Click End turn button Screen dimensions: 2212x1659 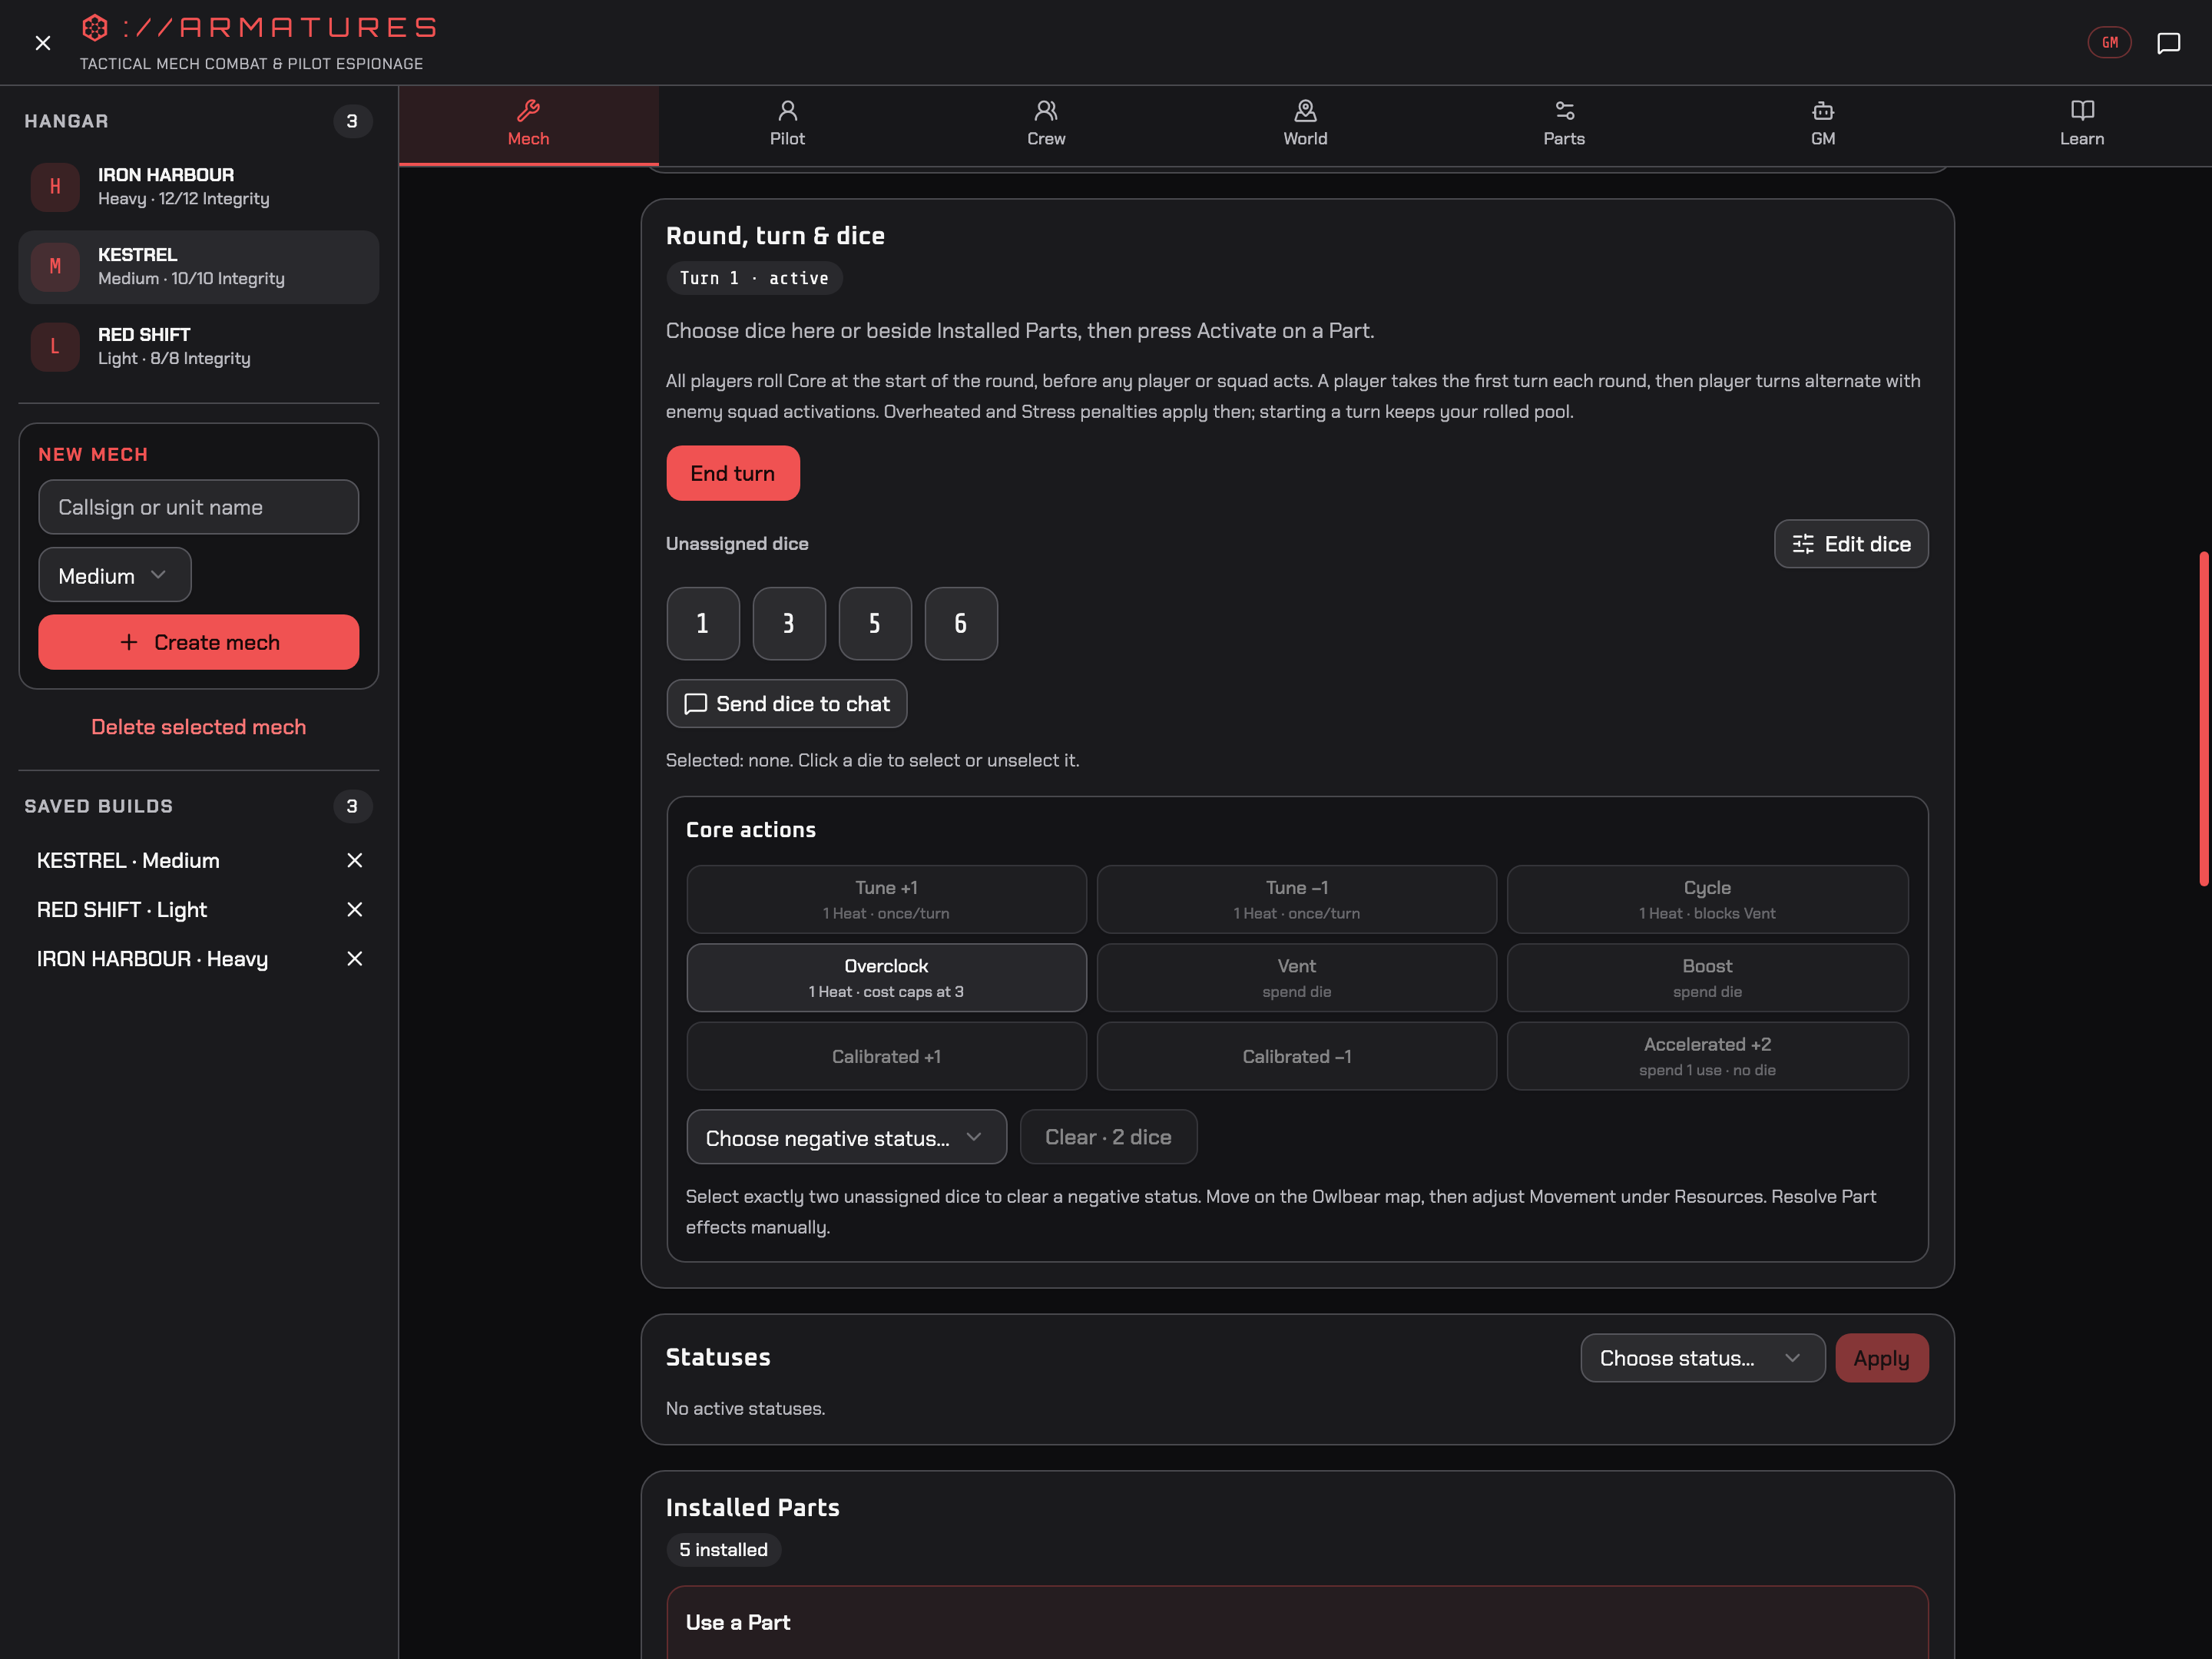pyautogui.click(x=733, y=473)
